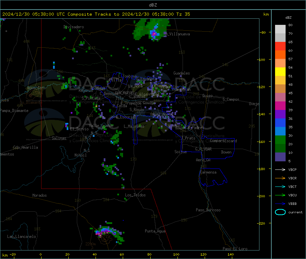306x259 pixels.
Task: Click the 100 km x-axis tick label
Action: click(176, 254)
